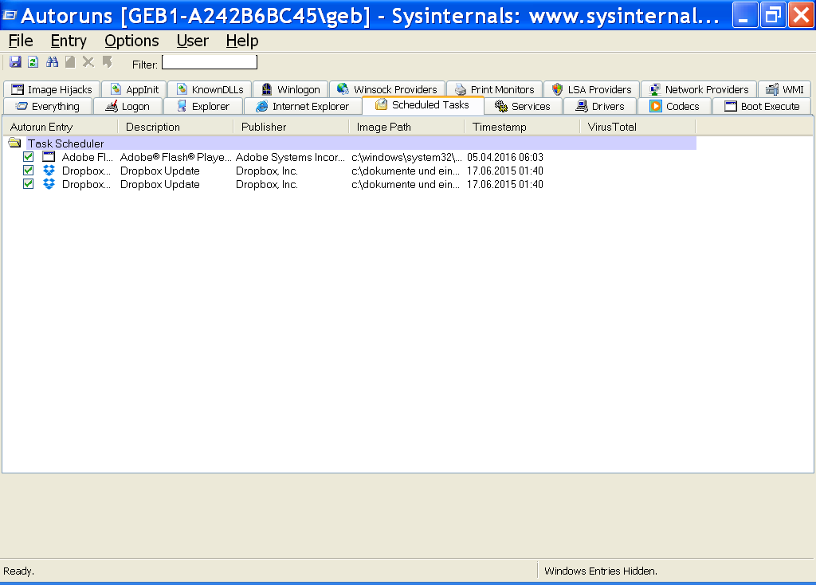Viewport: 816px width, 585px height.
Task: Click the "Adobe® Flash® Playe..." description cell
Action: [175, 157]
